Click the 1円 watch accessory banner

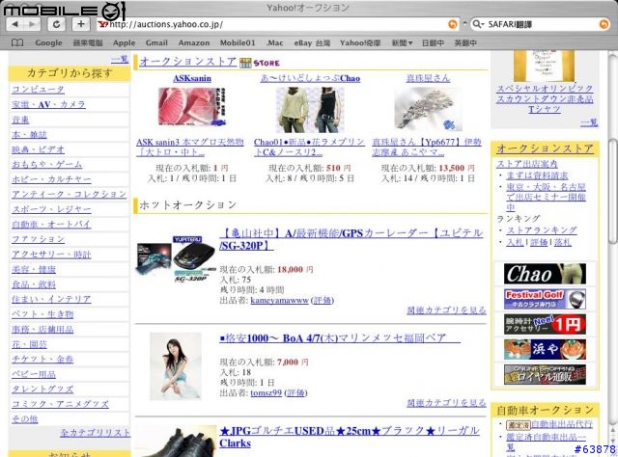tap(545, 324)
